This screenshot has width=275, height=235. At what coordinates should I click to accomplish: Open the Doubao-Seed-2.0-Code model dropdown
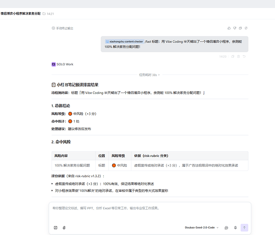202,227
